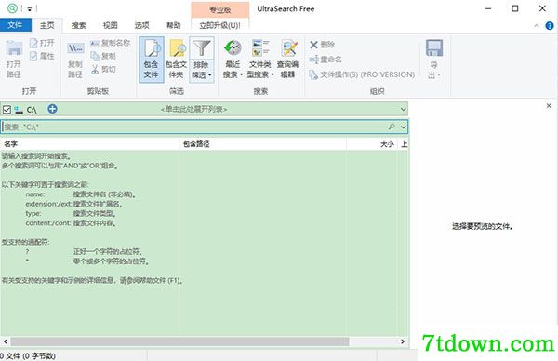Click scrollbar left arrow

click(x=6, y=341)
